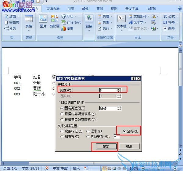Zoom out with the minus button
Image resolution: width=183 pixels, height=174 pixels.
pyautogui.click(x=143, y=168)
